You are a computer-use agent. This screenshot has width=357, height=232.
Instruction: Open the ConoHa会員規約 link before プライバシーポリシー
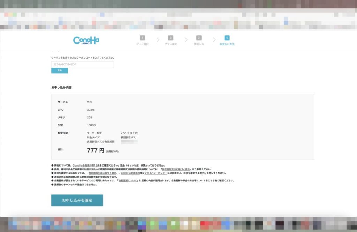130,173
